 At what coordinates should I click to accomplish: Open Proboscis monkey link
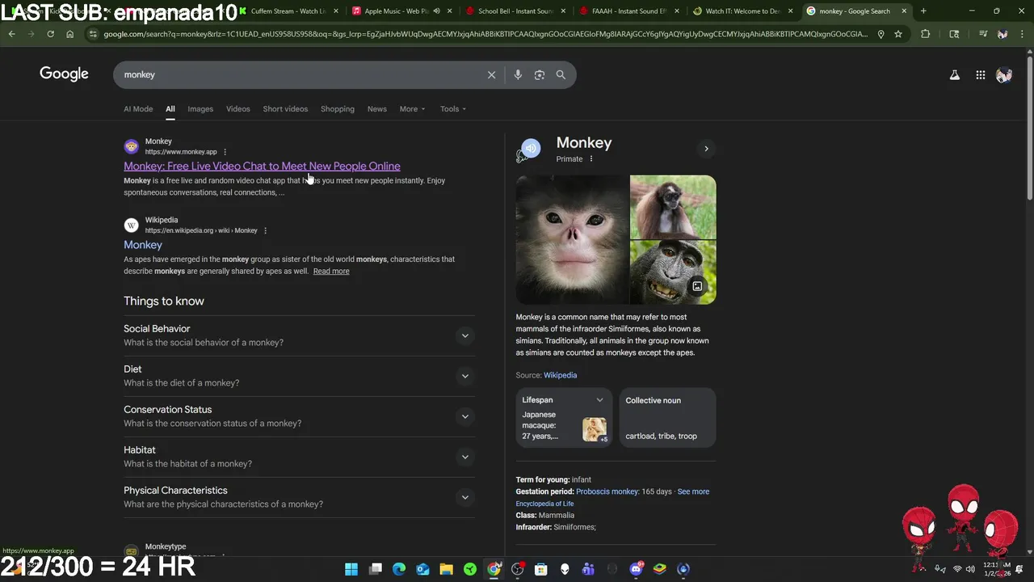607,491
